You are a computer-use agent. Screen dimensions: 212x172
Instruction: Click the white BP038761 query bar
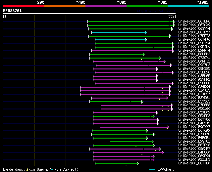[89, 14]
